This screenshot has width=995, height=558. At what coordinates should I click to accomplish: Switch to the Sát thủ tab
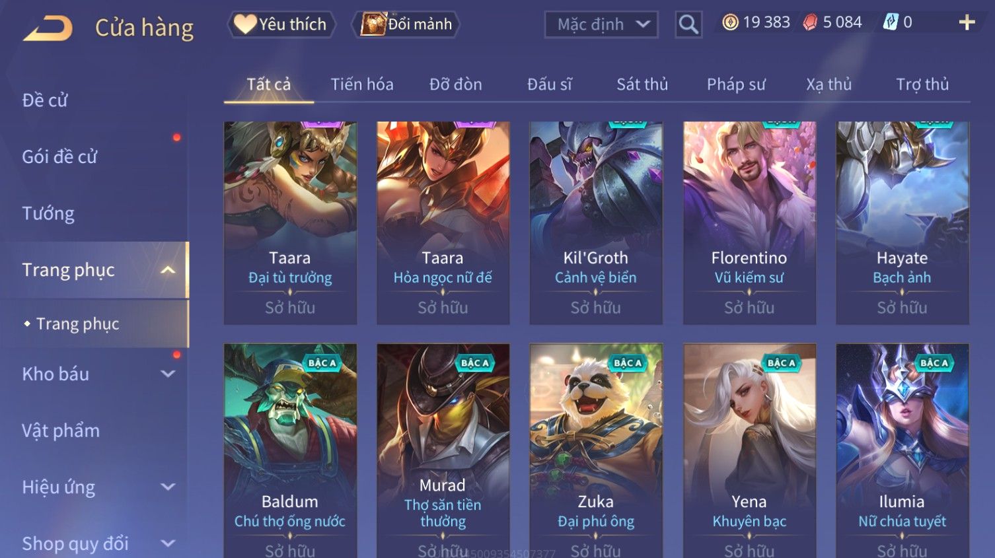[x=642, y=85]
